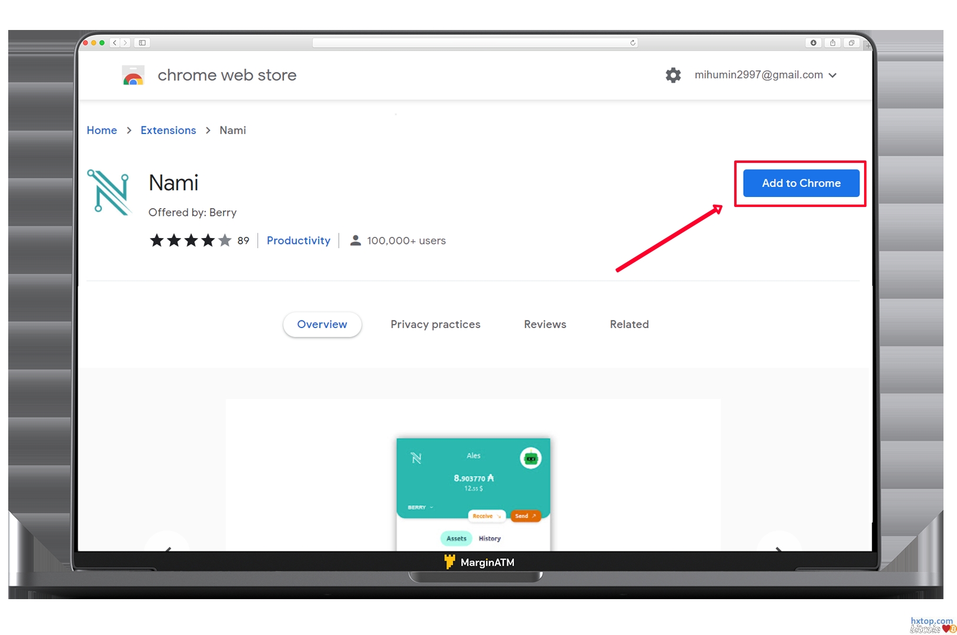Open the settings gear icon

pos(673,75)
